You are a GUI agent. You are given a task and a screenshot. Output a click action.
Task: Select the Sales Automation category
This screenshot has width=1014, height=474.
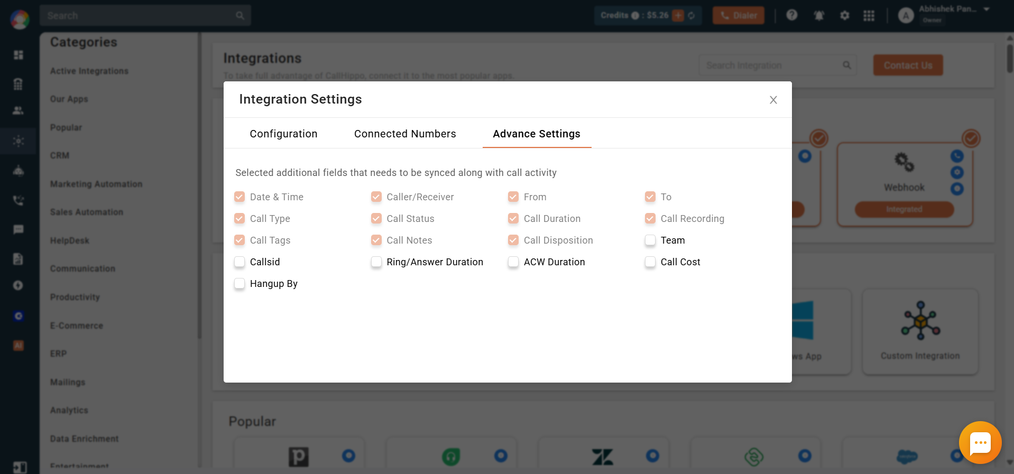(87, 212)
